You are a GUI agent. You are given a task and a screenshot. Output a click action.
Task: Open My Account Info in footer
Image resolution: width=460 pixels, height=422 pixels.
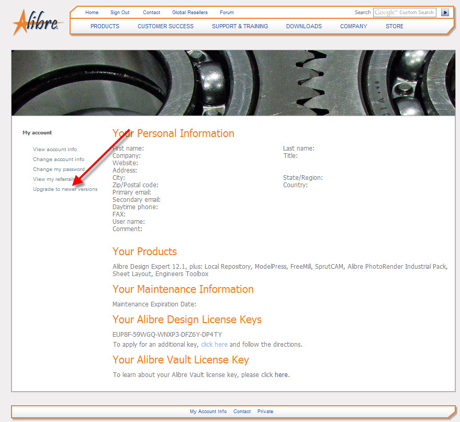coord(208,412)
